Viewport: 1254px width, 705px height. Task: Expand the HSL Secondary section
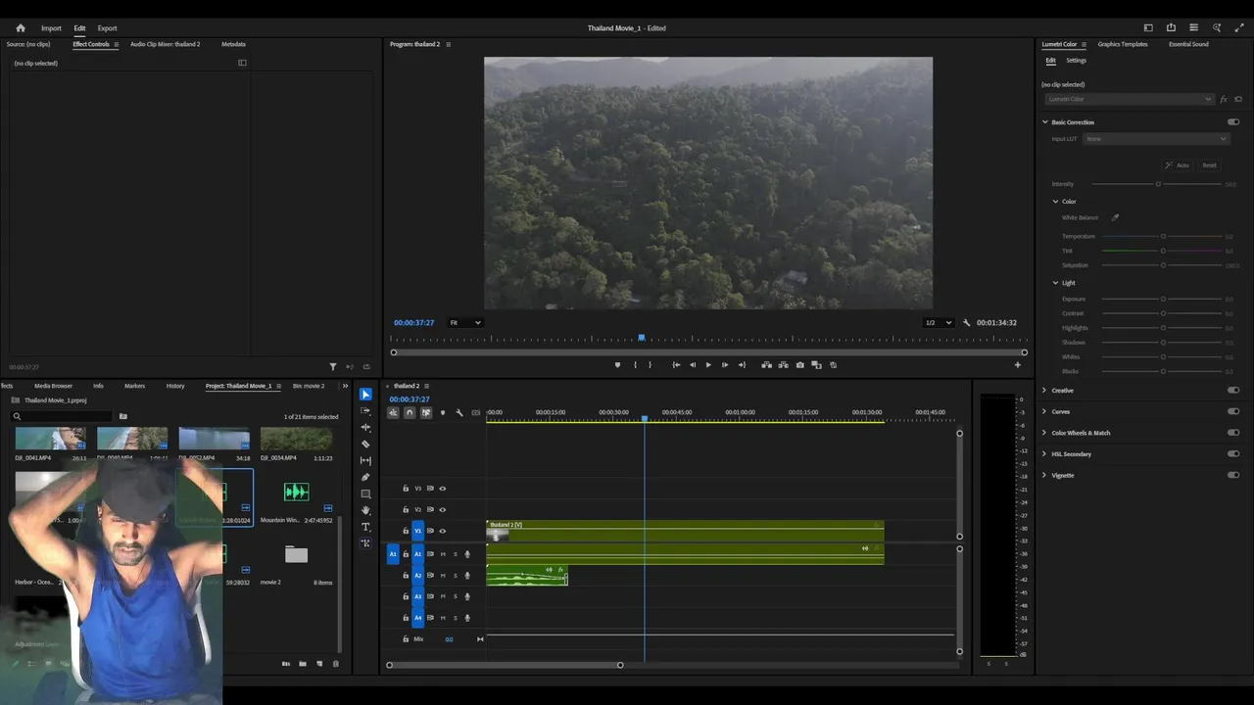pos(1044,454)
